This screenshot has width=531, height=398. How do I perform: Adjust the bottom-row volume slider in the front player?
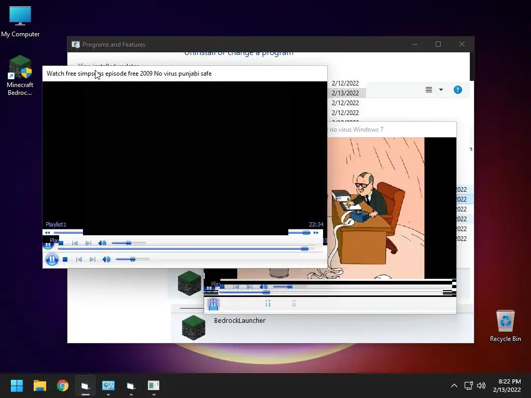click(132, 259)
